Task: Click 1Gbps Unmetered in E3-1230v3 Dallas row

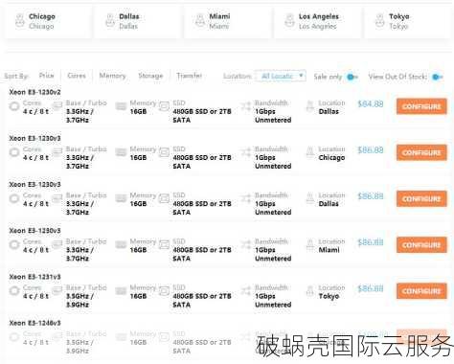Action: point(273,208)
